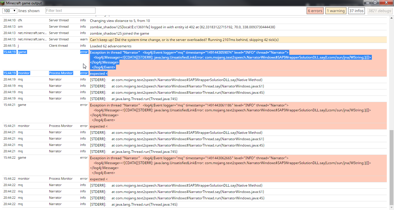Click the Minecraft grass block title icon
Image resolution: width=394 pixels, height=210 pixels.
tap(3, 3)
